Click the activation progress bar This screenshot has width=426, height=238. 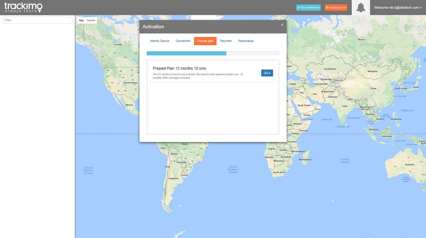coord(213,53)
